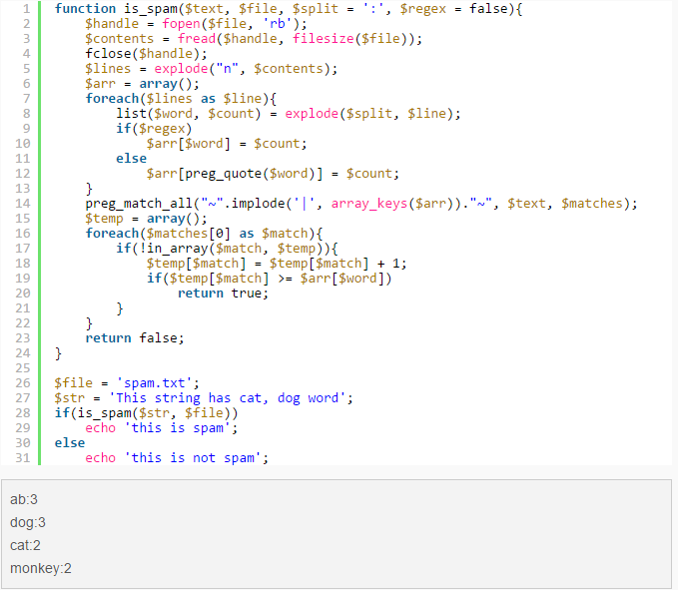678x590 pixels.
Task: Click line number 14 in the gutter
Action: click(23, 204)
